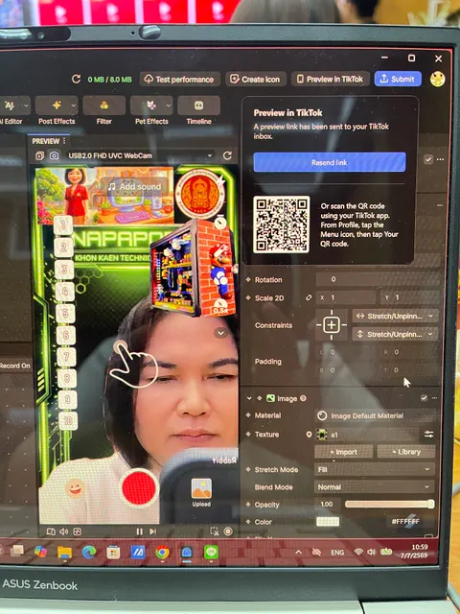This screenshot has width=460, height=614.
Task: Collapse the Image section chevron
Action: 249,398
